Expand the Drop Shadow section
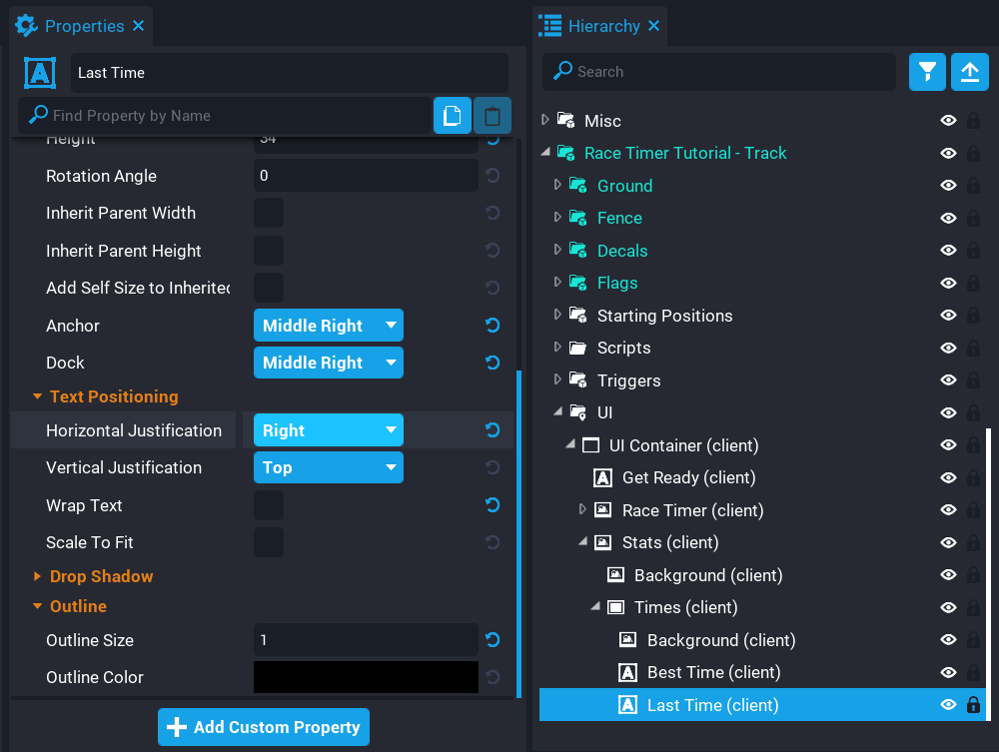Screen dimensions: 999x752 tap(101, 576)
